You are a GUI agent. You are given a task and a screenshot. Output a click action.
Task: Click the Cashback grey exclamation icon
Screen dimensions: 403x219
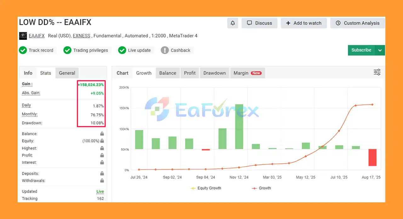click(165, 50)
